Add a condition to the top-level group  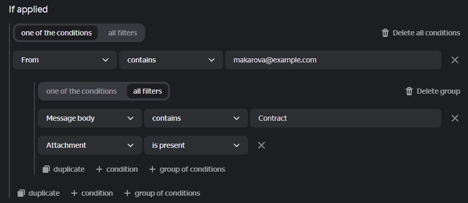coord(92,193)
